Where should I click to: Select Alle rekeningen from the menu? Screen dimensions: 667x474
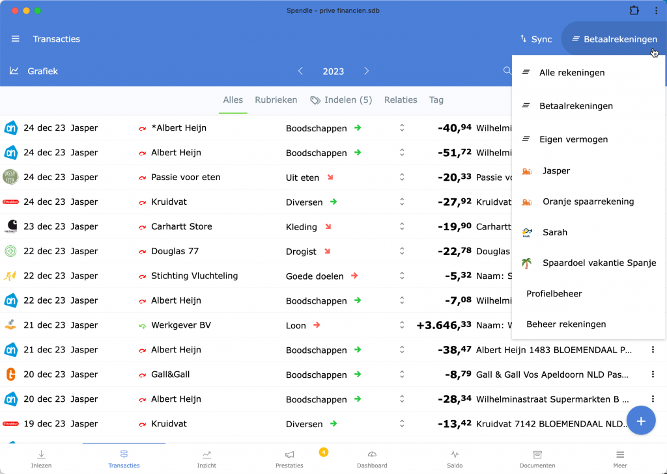[572, 73]
